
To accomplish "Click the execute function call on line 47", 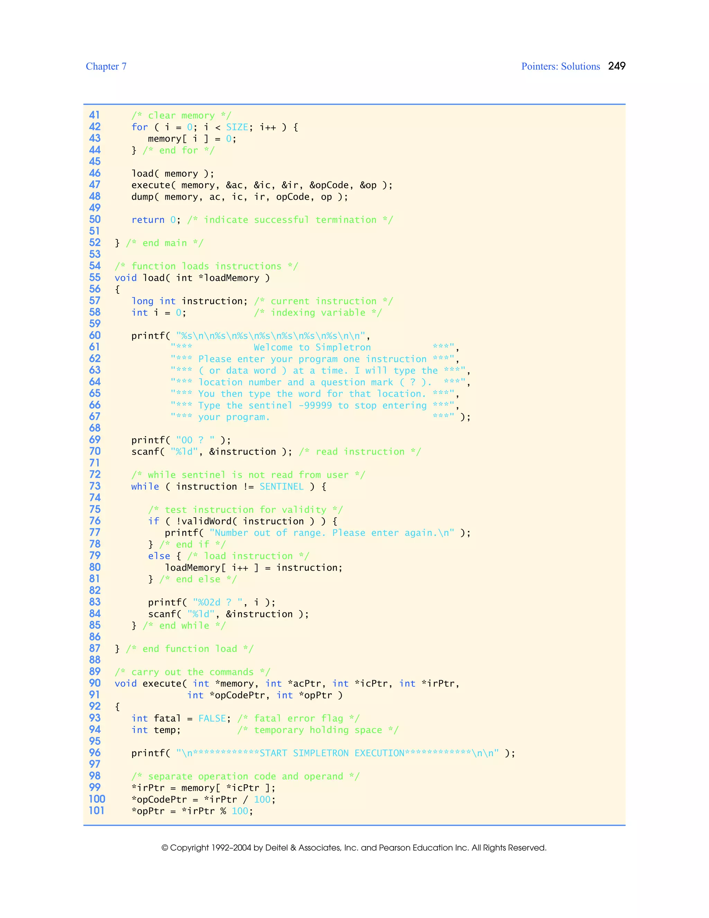I will (x=262, y=185).
